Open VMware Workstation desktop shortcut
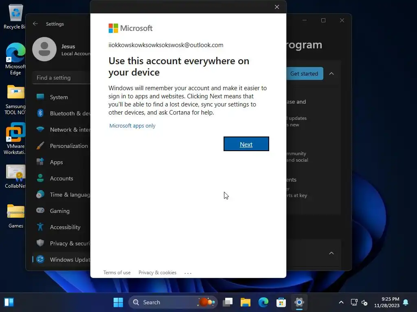Image resolution: width=417 pixels, height=312 pixels. 15,139
